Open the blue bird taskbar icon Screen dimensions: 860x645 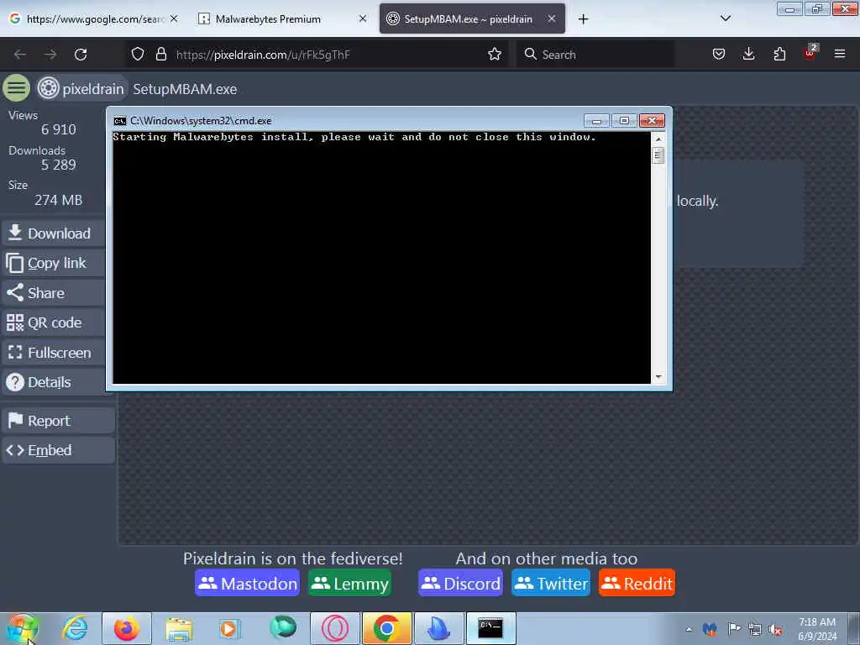coord(438,628)
